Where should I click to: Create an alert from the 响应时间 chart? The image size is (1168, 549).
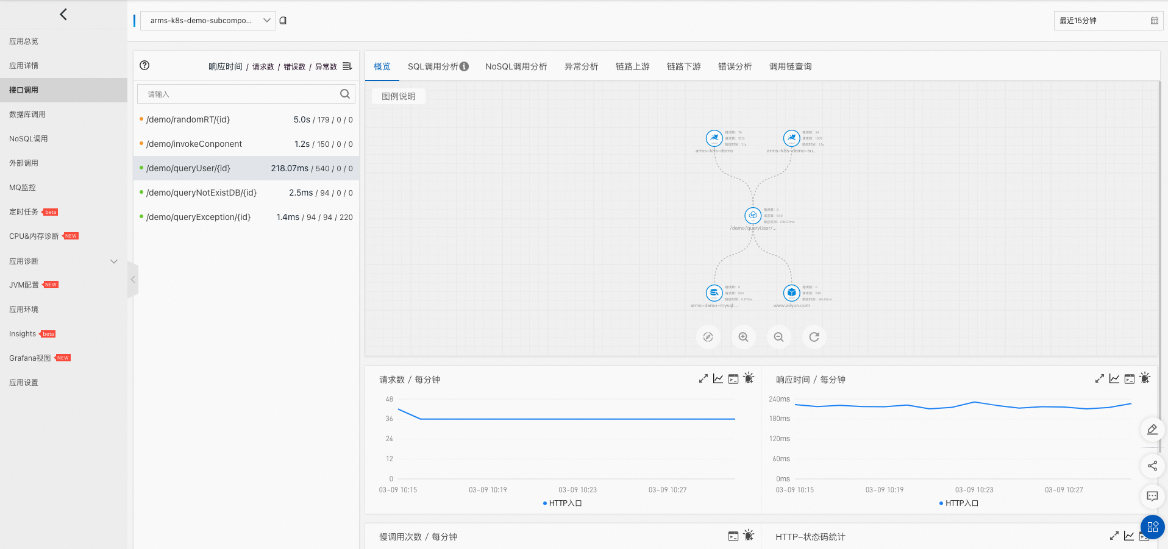pyautogui.click(x=1145, y=378)
